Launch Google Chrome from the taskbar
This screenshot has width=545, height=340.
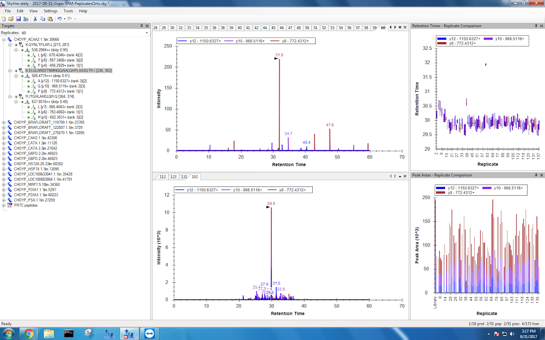29,334
